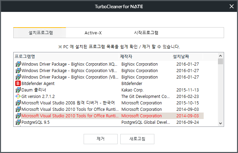Image resolution: width=238 pixels, height=153 pixels.
Task: Click the program list scrollbar thumb
Action: tap(221, 62)
